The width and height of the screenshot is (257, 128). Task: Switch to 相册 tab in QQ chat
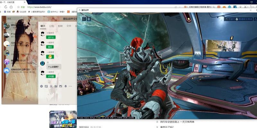[60, 26]
